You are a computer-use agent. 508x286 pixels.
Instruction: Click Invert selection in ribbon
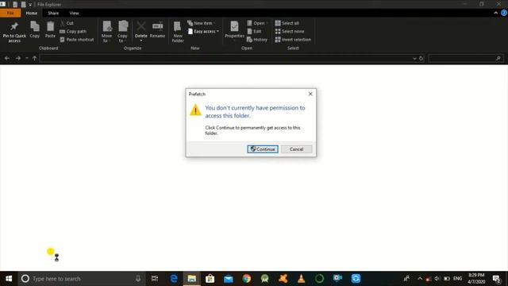pos(293,40)
